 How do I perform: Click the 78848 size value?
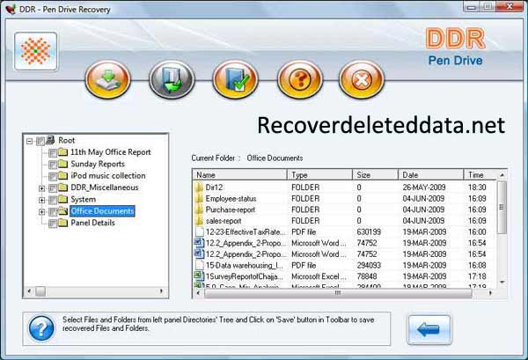point(367,276)
